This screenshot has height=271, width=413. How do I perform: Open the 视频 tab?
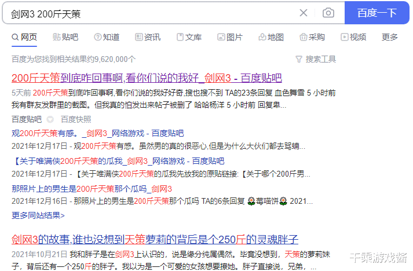[353, 37]
